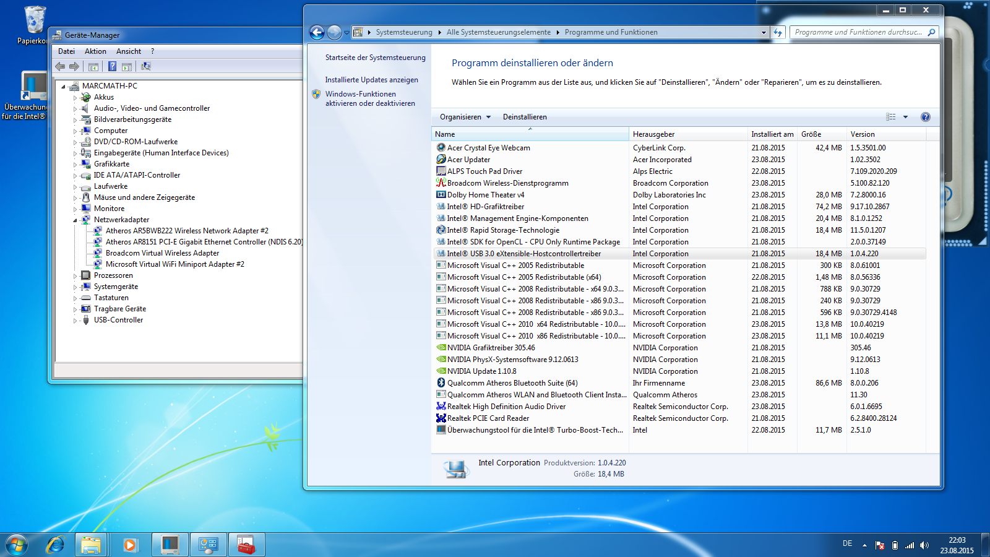Sort the list by Herausgeber column header

[688, 134]
